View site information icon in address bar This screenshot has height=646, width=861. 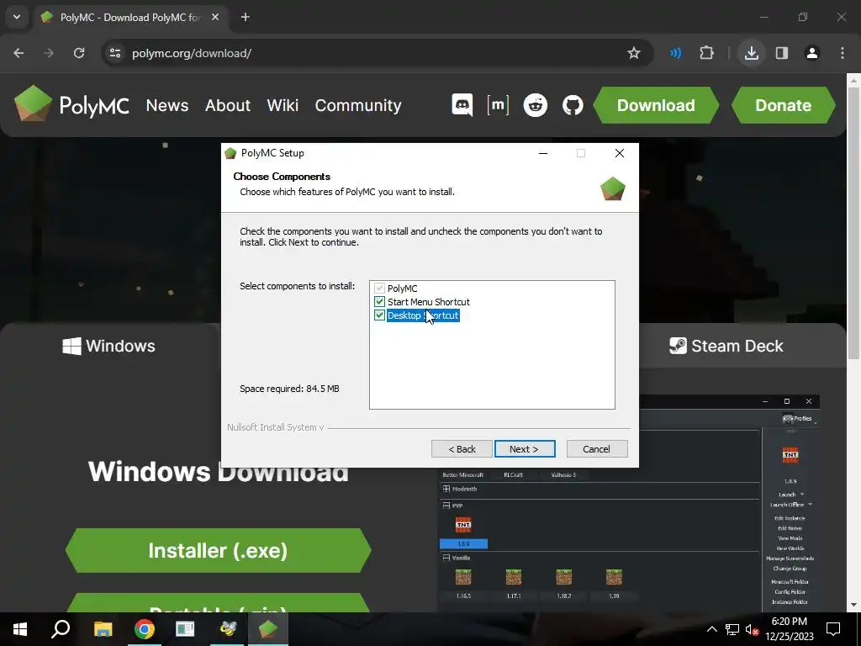[x=115, y=53]
